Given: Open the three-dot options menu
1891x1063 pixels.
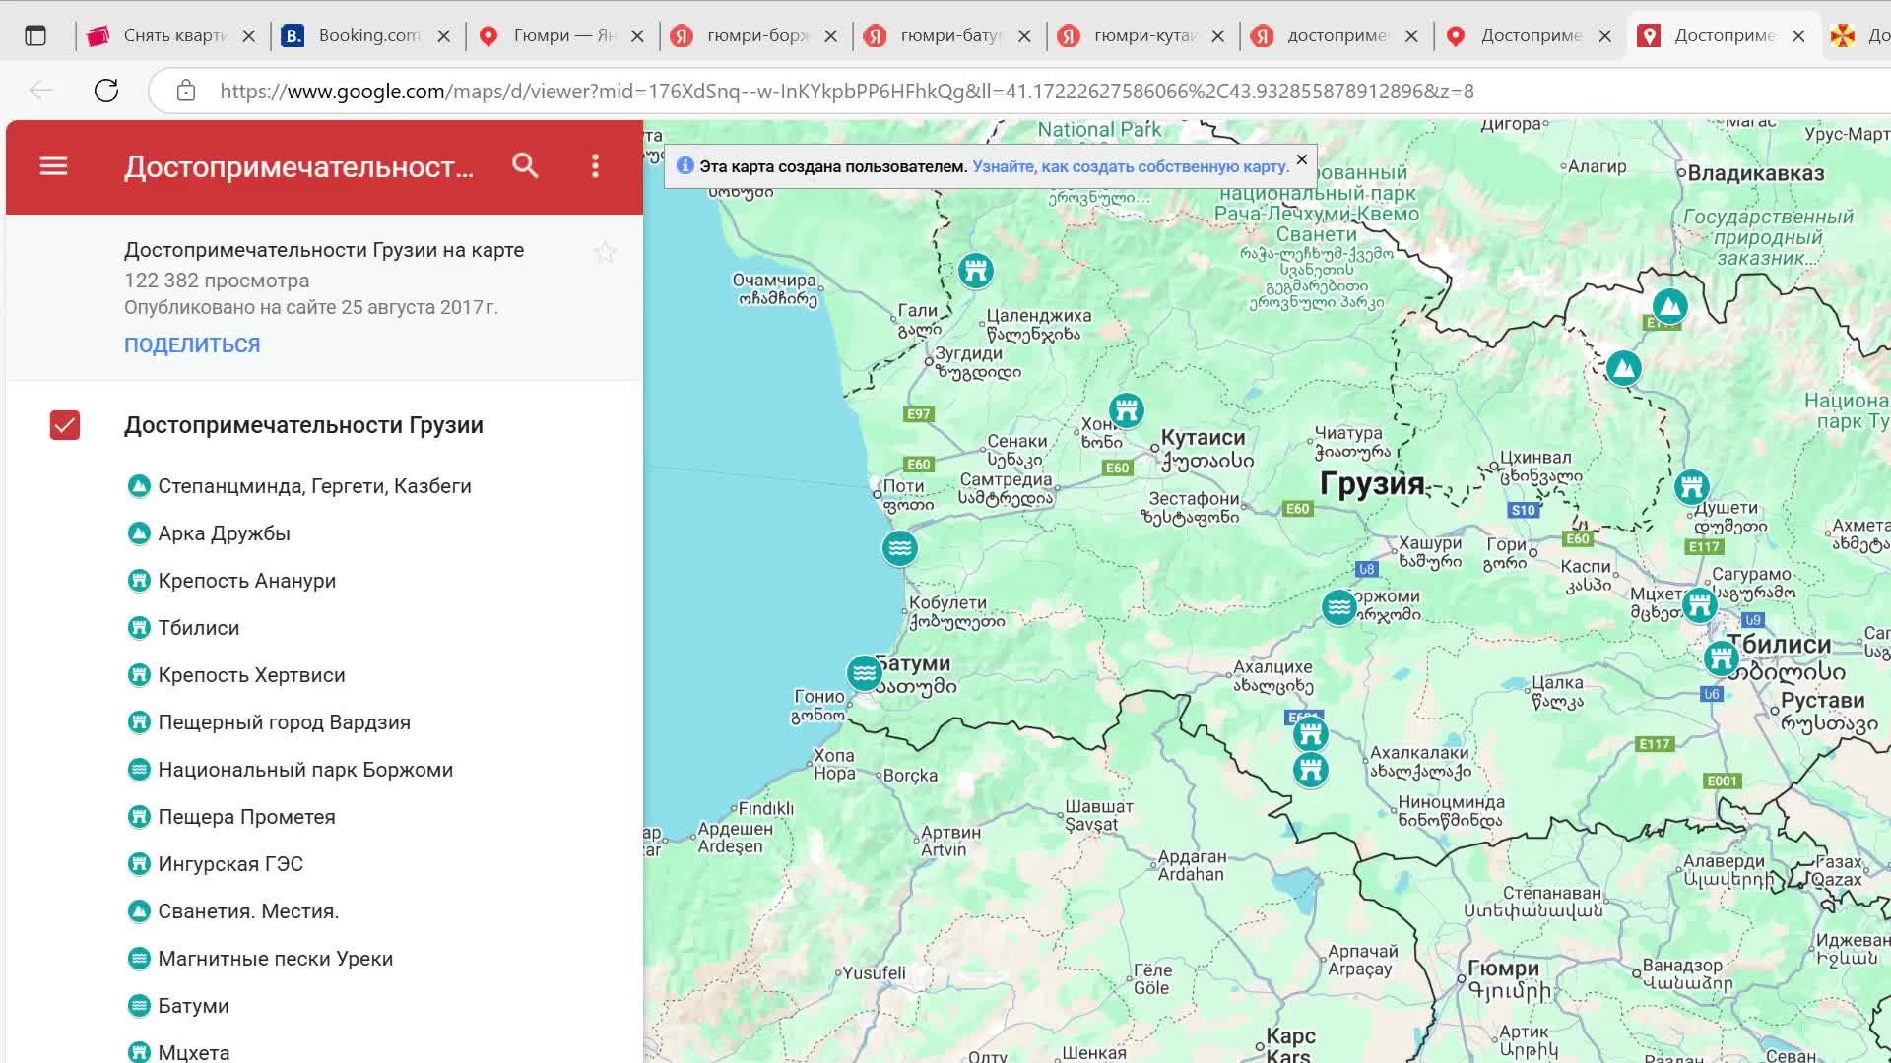Looking at the screenshot, I should pos(595,166).
